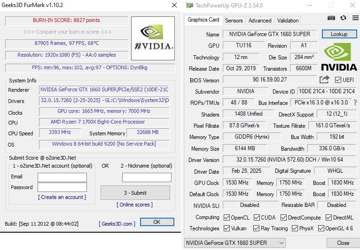The height and width of the screenshot is (250, 360).
Task: Click the BURN-IN SCORE 8827 points text
Action: [x=66, y=20]
